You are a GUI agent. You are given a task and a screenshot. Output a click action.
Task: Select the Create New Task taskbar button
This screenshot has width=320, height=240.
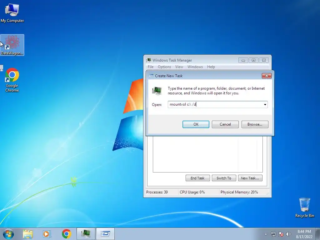(105, 234)
